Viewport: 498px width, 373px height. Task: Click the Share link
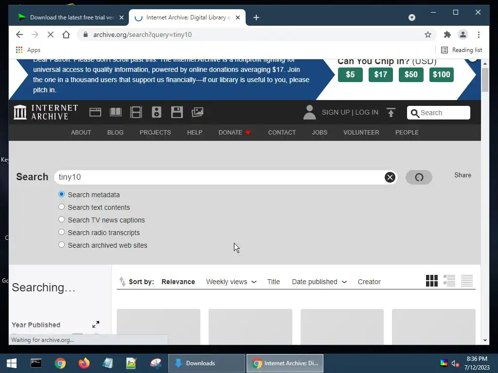pyautogui.click(x=462, y=175)
